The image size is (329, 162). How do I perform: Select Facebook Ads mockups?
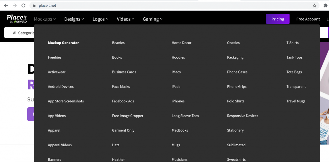click(x=123, y=101)
